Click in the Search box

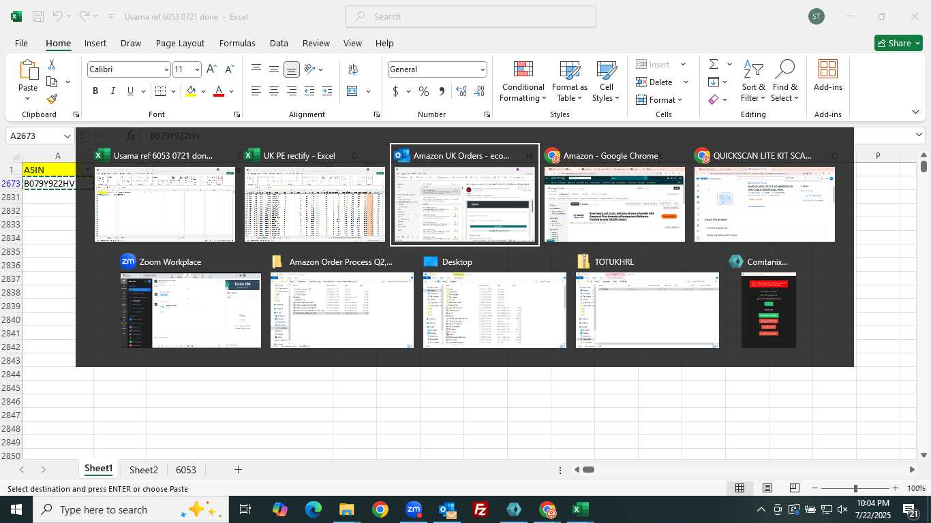tap(471, 16)
